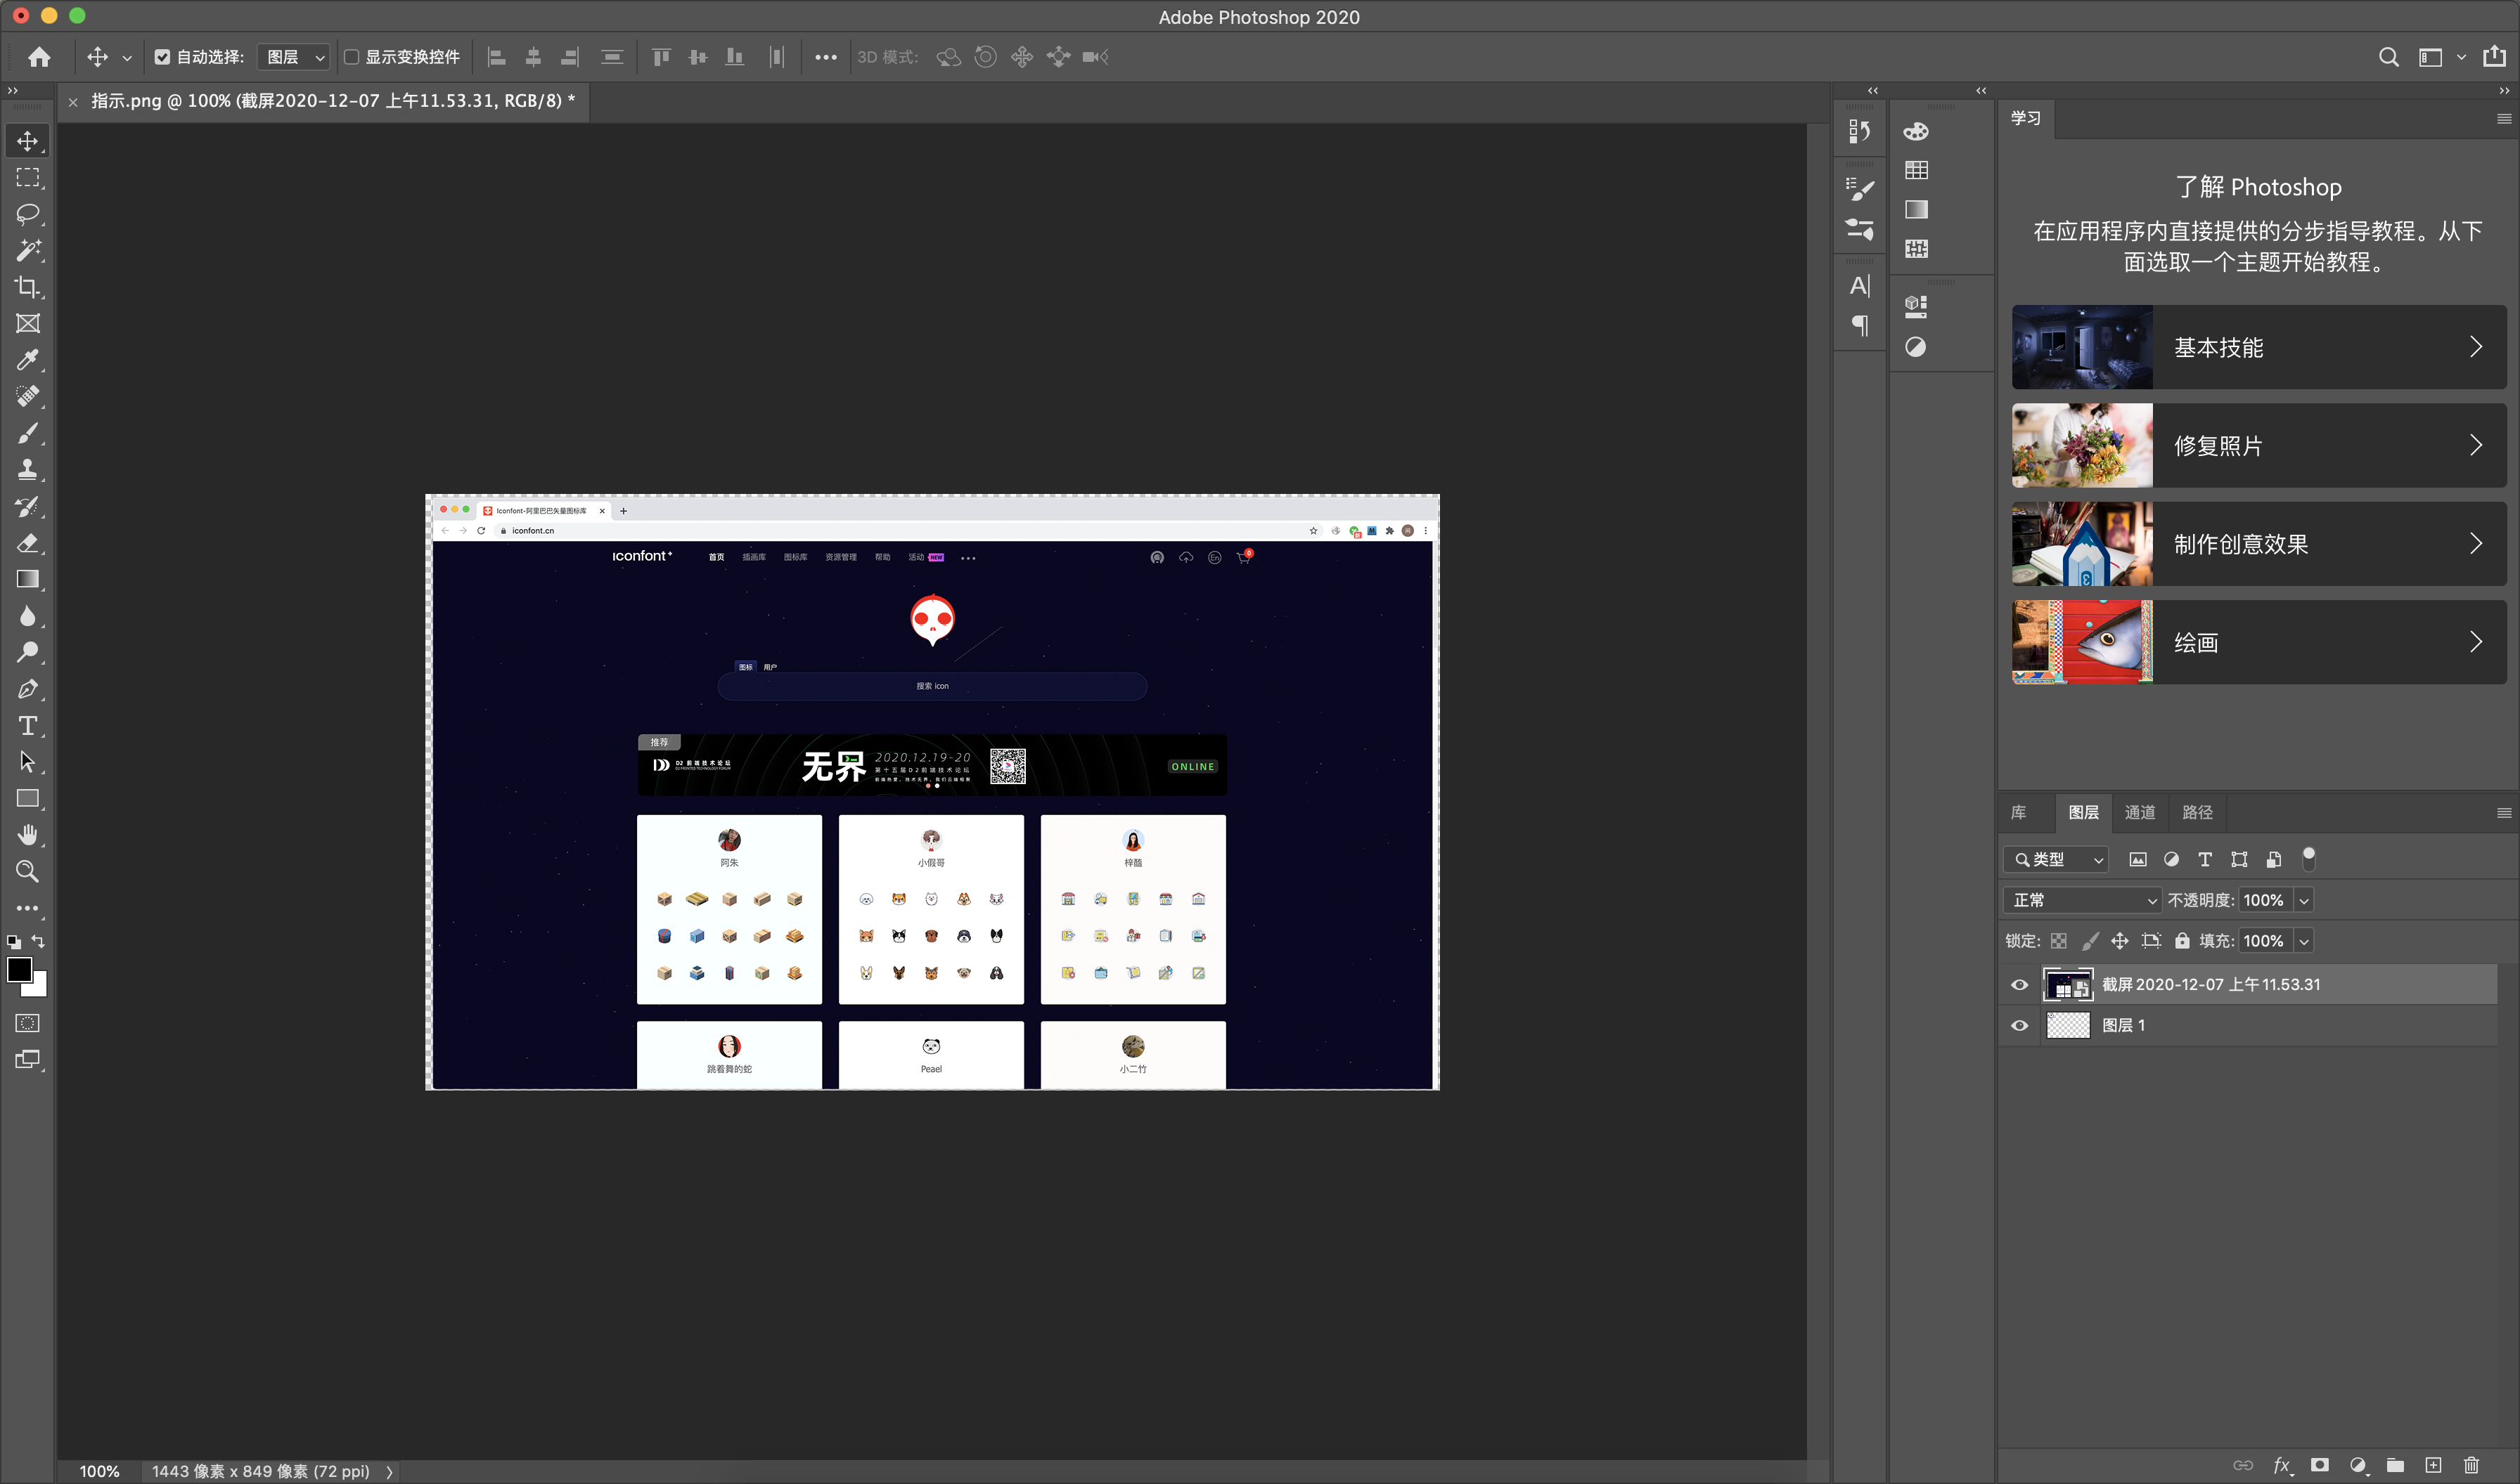Open the Move tool preset picker arrow
2520x1484 pixels.
(x=127, y=58)
